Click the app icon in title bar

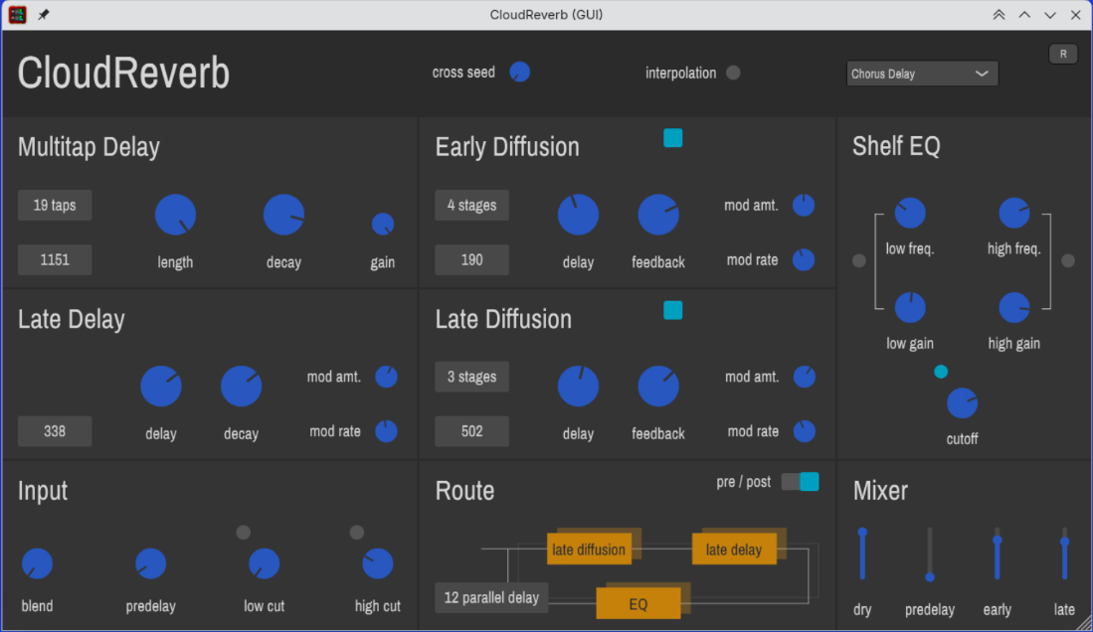coord(18,15)
